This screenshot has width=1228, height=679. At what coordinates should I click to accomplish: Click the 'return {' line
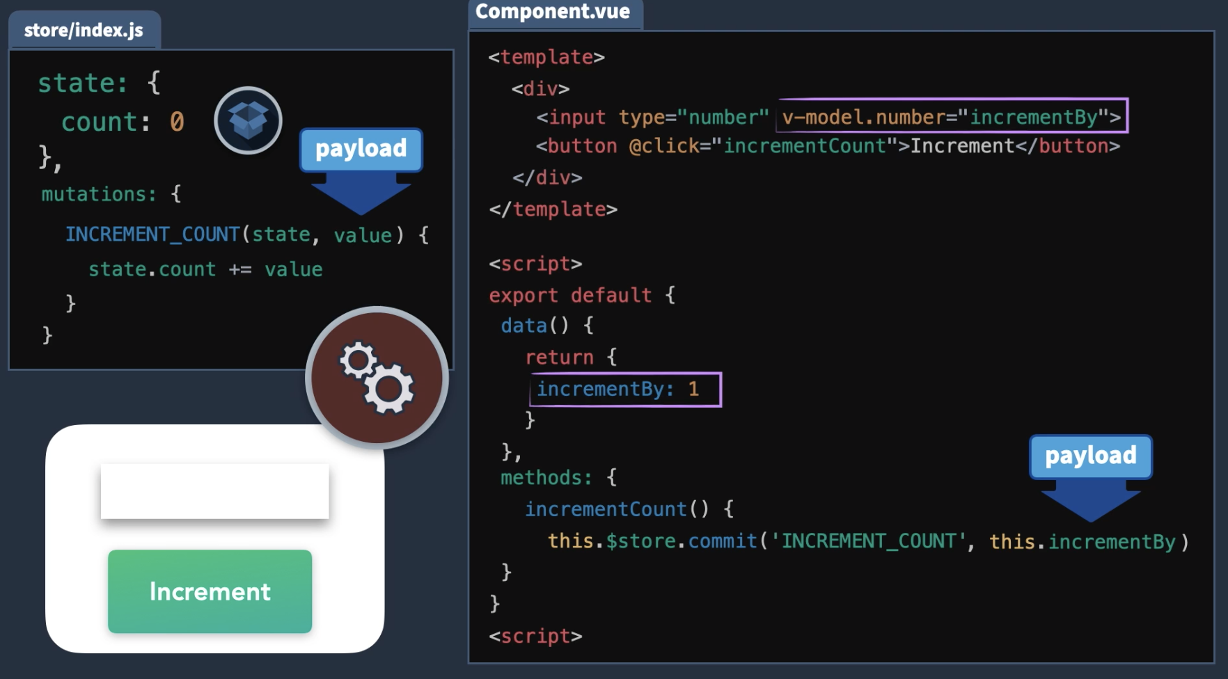click(x=571, y=357)
